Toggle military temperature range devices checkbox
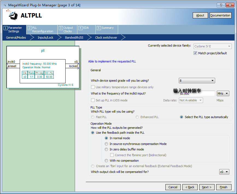This screenshot has height=194, width=237. (x=93, y=87)
